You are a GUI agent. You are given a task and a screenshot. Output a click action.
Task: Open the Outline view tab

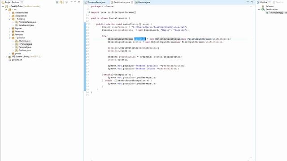coord(263,2)
